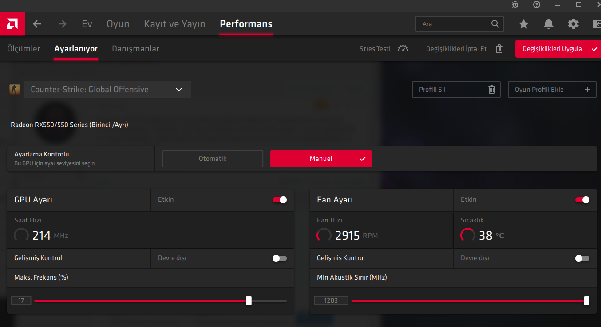Click the Radeon RX550/550 Series label
The width and height of the screenshot is (601, 327).
(70, 125)
